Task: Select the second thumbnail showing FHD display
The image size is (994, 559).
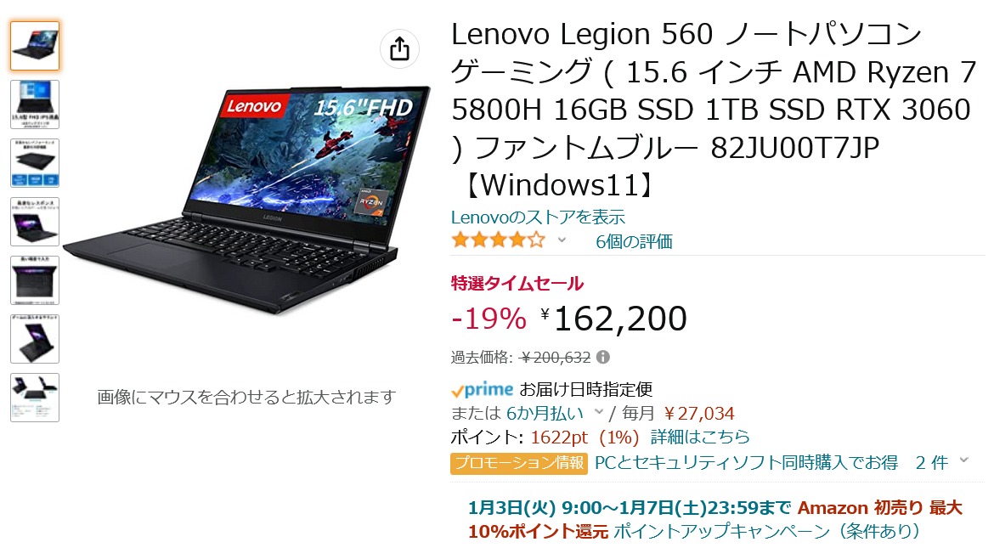Action: point(35,104)
